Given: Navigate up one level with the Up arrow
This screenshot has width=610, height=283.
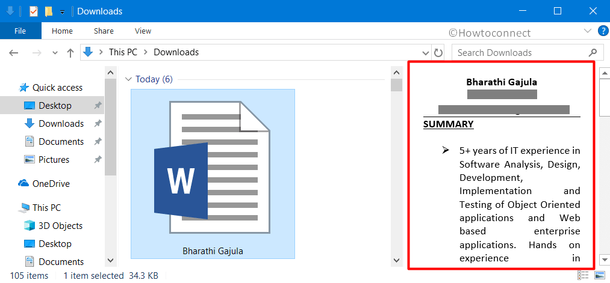Looking at the screenshot, I should [70, 53].
